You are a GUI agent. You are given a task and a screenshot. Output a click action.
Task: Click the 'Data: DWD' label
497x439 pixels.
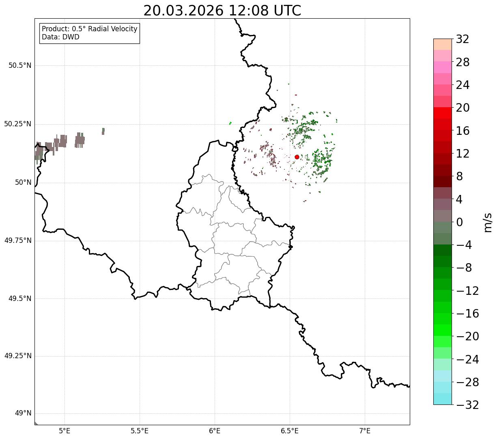point(60,37)
